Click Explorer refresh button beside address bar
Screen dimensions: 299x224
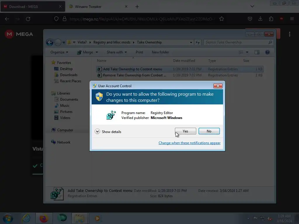click(198, 43)
